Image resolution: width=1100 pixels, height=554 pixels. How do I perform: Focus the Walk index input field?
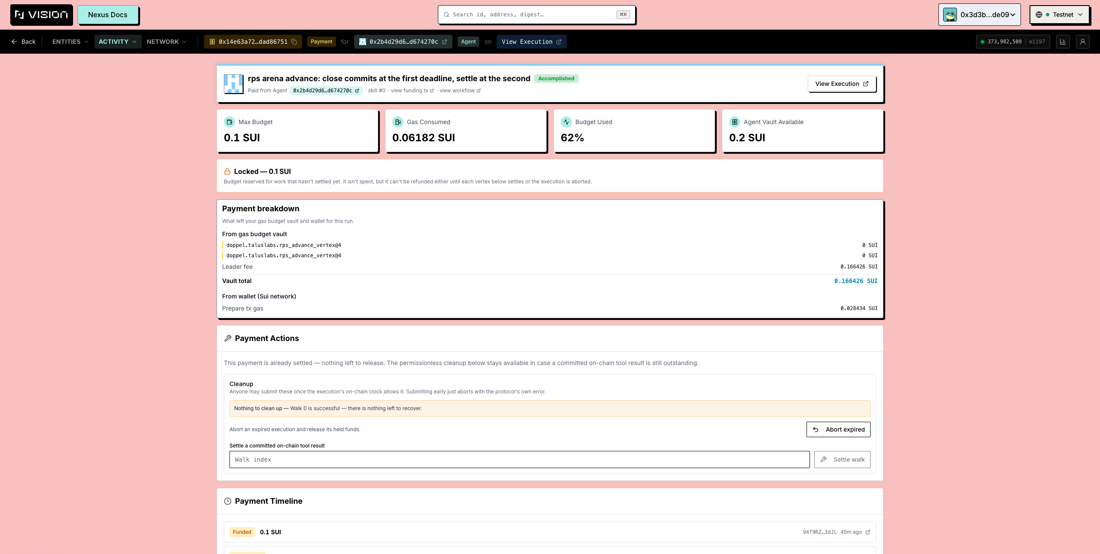[x=519, y=460]
